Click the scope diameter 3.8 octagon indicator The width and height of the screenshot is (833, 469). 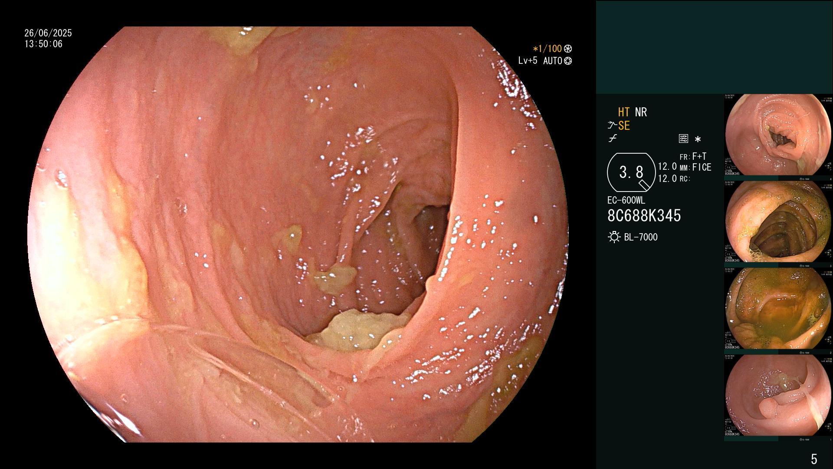point(631,172)
